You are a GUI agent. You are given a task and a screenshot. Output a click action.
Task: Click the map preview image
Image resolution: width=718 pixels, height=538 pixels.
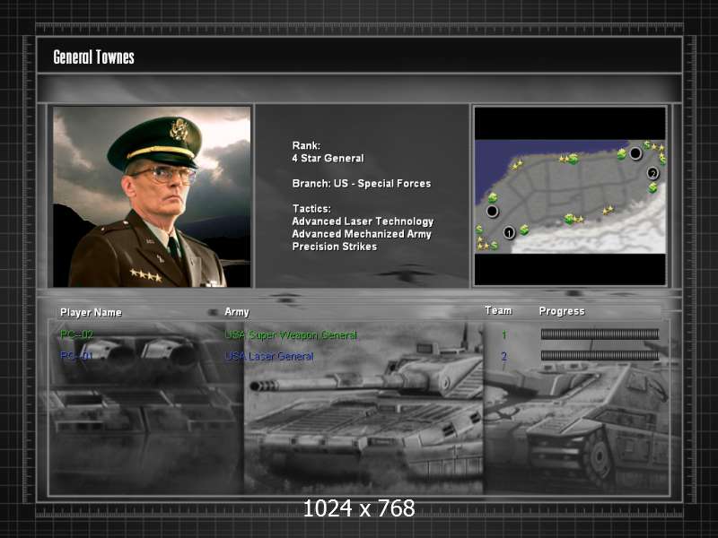570,196
